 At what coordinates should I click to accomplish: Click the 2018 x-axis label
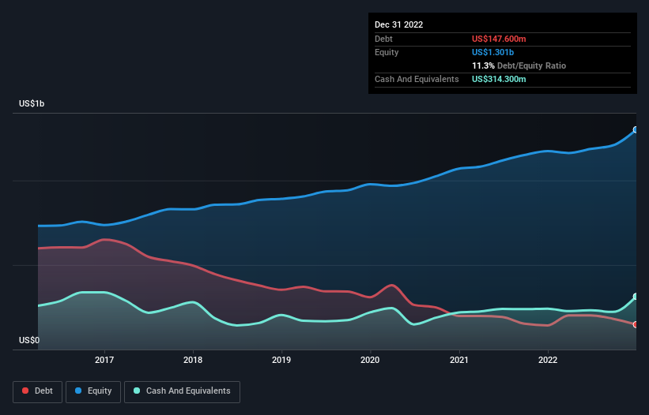[x=193, y=360]
